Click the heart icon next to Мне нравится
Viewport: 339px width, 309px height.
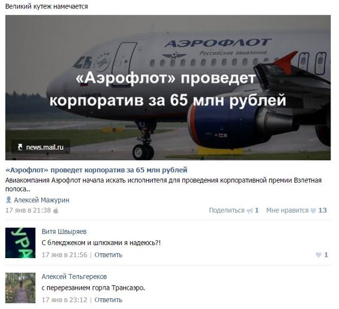[x=313, y=211]
